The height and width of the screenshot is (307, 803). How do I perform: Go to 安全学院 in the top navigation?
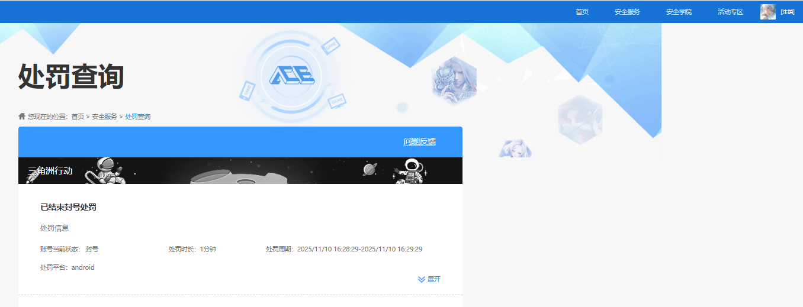click(679, 12)
